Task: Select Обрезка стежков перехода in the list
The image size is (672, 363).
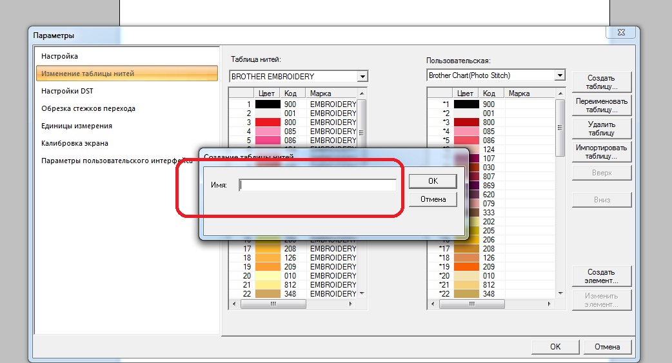Action: 88,108
